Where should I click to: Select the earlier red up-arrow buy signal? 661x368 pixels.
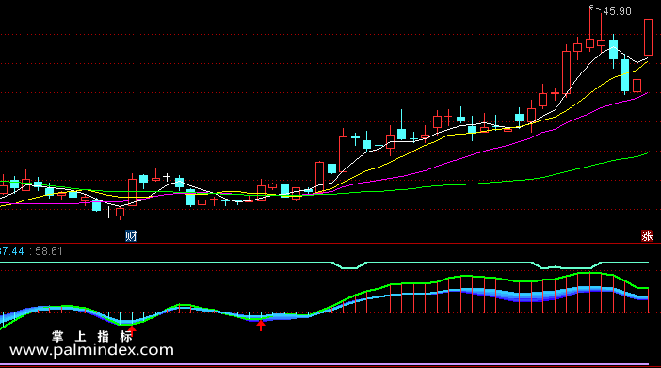click(x=132, y=330)
